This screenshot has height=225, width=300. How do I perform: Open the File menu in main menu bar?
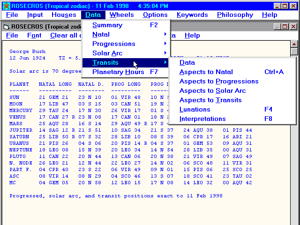point(12,15)
